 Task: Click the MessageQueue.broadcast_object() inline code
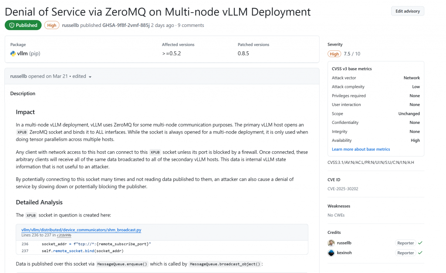pyautogui.click(x=225, y=264)
